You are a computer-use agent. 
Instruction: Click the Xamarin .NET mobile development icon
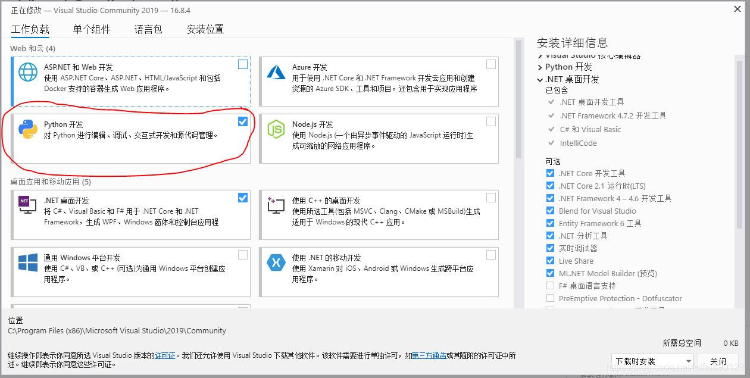[276, 263]
